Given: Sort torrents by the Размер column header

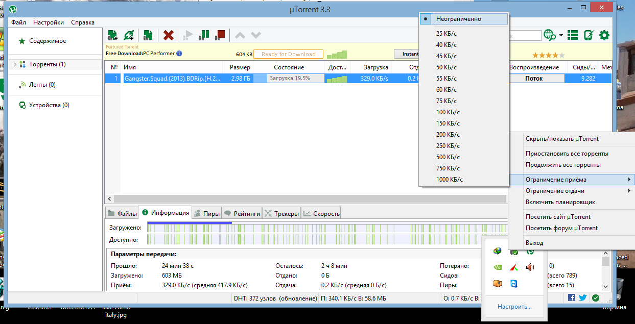Looking at the screenshot, I should coord(238,67).
